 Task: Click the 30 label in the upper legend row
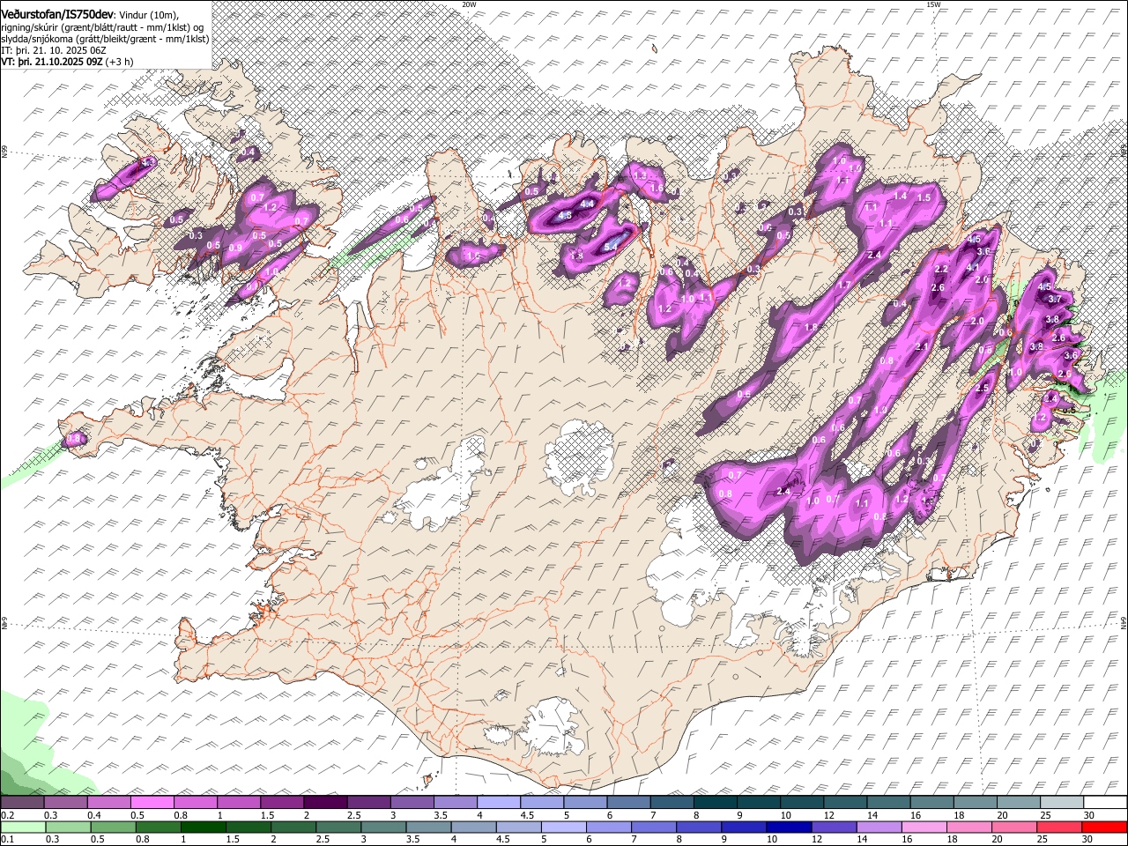(1088, 815)
